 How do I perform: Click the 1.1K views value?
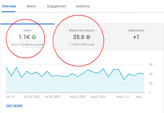pyautogui.click(x=24, y=37)
